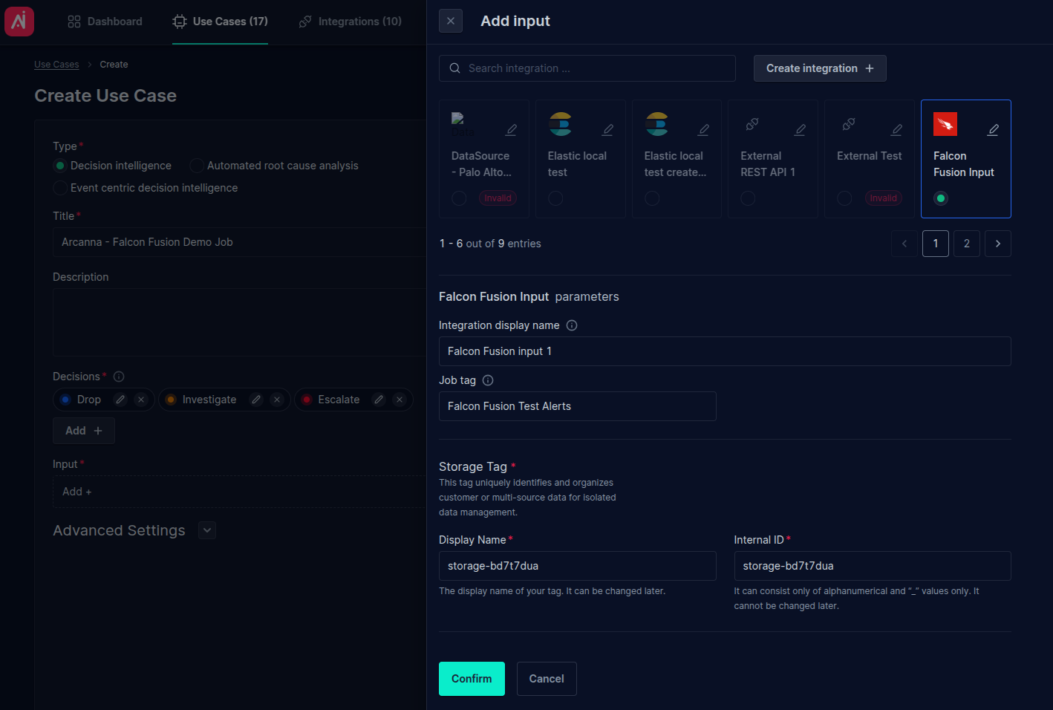Edit the Escalate decision

click(x=379, y=400)
